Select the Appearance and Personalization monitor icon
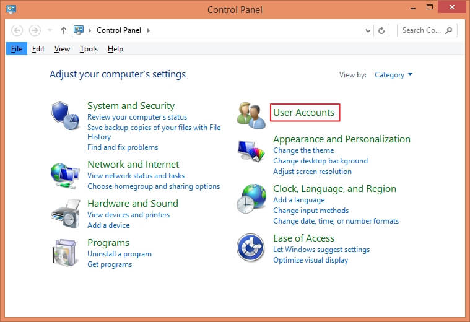The height and width of the screenshot is (322, 470). (x=251, y=151)
